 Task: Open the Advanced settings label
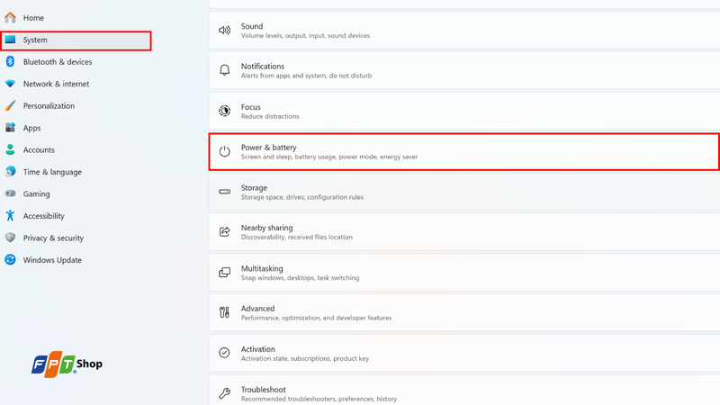(257, 309)
